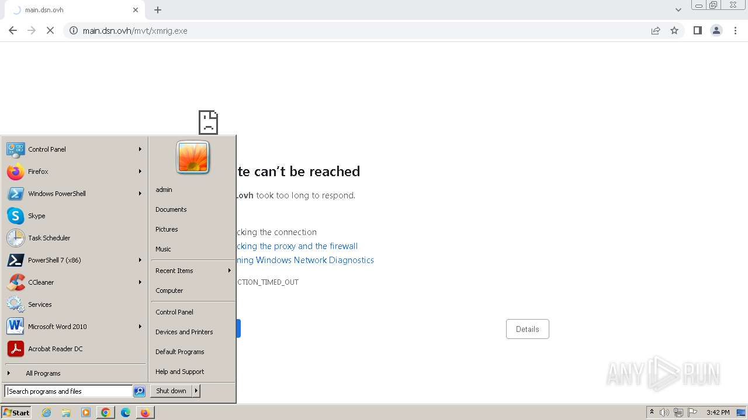Viewport: 748px width, 420px height.
Task: Open Internet Explorer from taskbar
Action: click(x=46, y=412)
